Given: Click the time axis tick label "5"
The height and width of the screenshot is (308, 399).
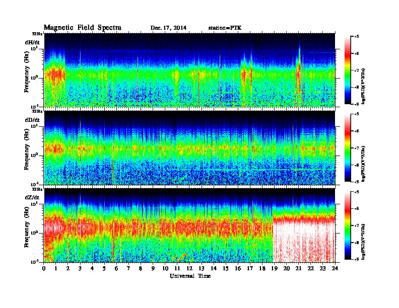Looking at the screenshot, I should tap(104, 269).
